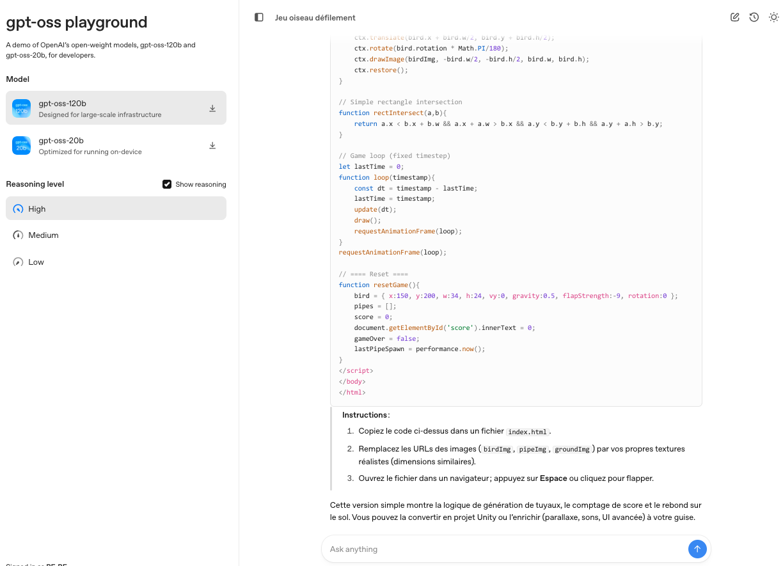Start a new chat with compose icon

click(x=735, y=17)
